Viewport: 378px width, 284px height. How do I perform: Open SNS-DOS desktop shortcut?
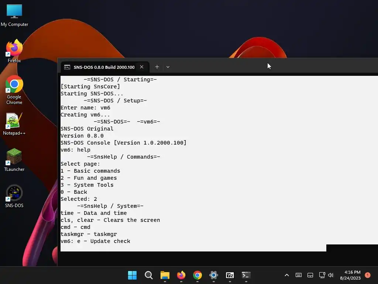(14, 196)
